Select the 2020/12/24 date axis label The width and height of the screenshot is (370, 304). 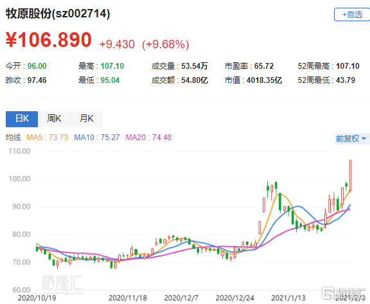[235, 298]
